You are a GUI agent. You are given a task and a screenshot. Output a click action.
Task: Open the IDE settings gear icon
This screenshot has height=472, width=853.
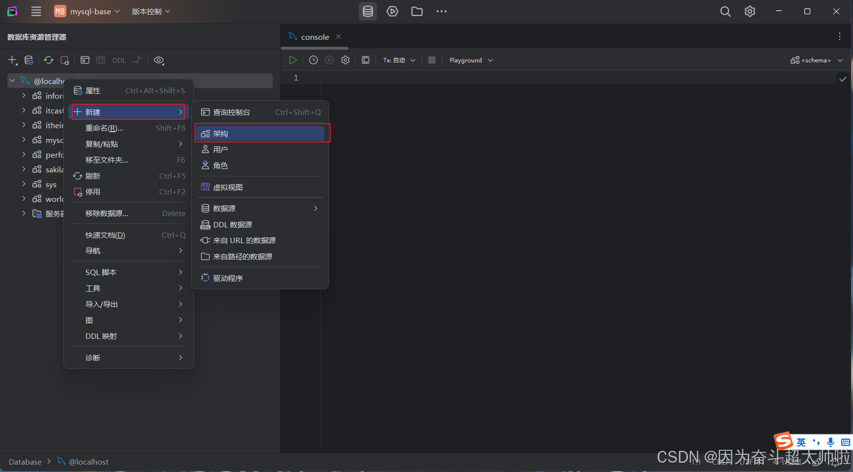pos(750,11)
